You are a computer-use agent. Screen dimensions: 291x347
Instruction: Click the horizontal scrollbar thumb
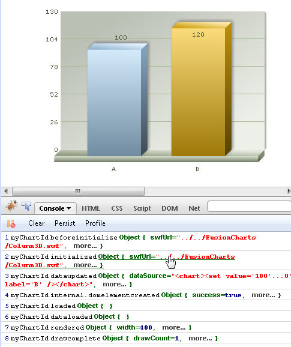(78, 191)
